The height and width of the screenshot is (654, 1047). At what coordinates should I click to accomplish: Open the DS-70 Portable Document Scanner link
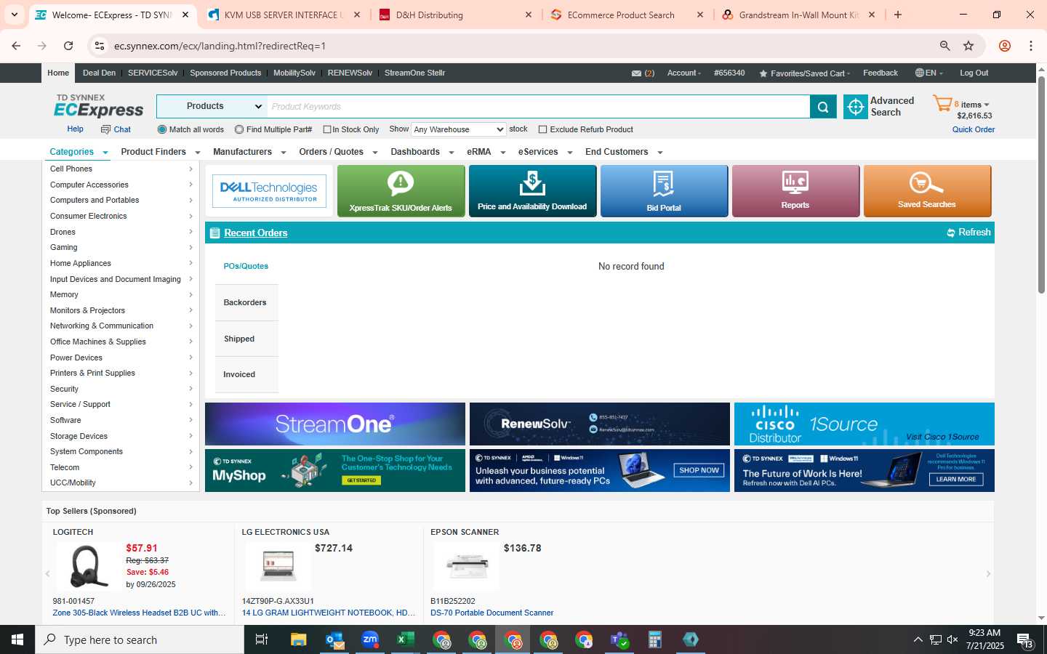(492, 613)
